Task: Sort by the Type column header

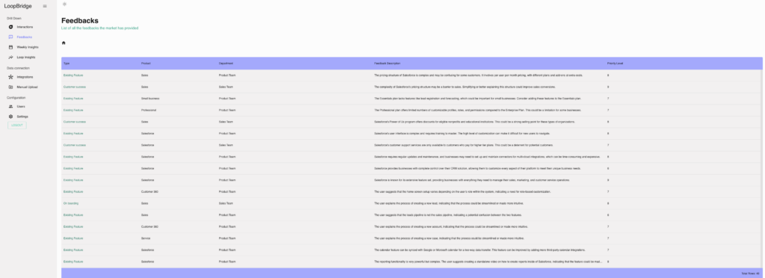Action: (x=66, y=64)
